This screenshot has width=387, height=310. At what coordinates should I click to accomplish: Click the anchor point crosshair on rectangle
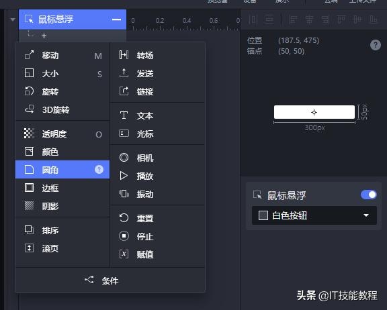click(314, 112)
